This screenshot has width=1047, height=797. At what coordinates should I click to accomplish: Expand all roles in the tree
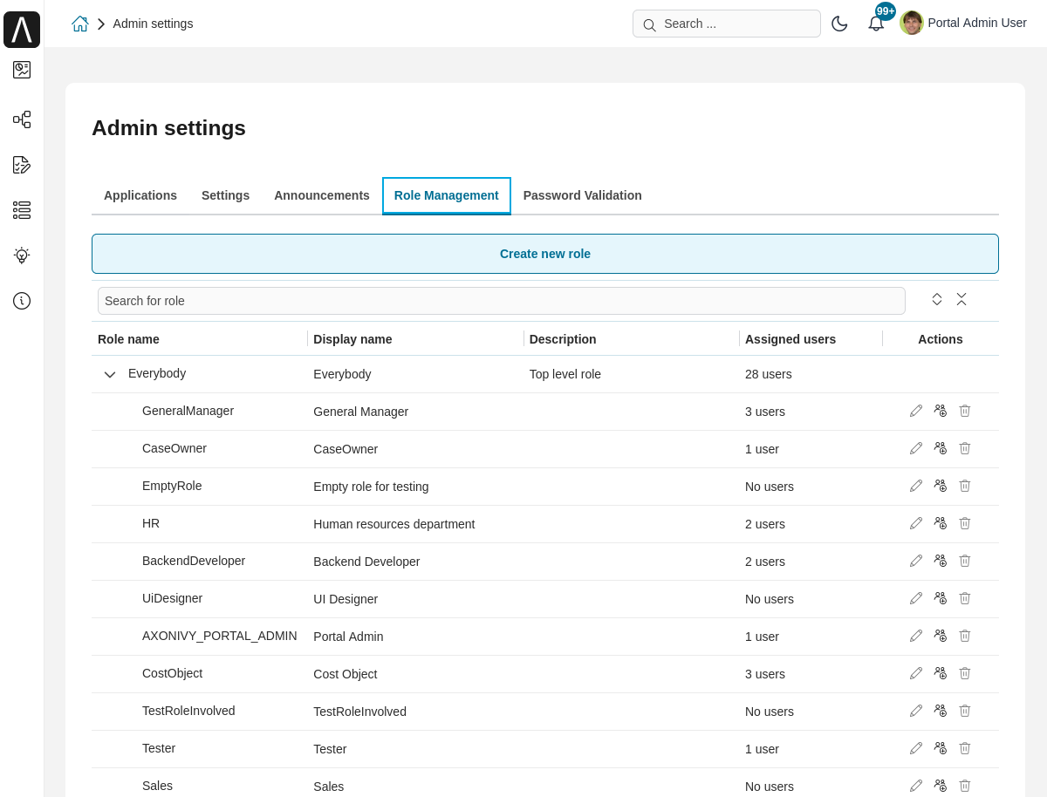(936, 299)
